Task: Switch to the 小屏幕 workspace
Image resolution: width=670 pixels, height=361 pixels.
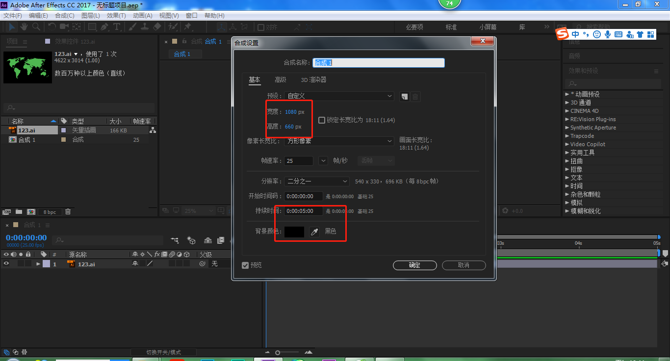Action: (x=488, y=27)
